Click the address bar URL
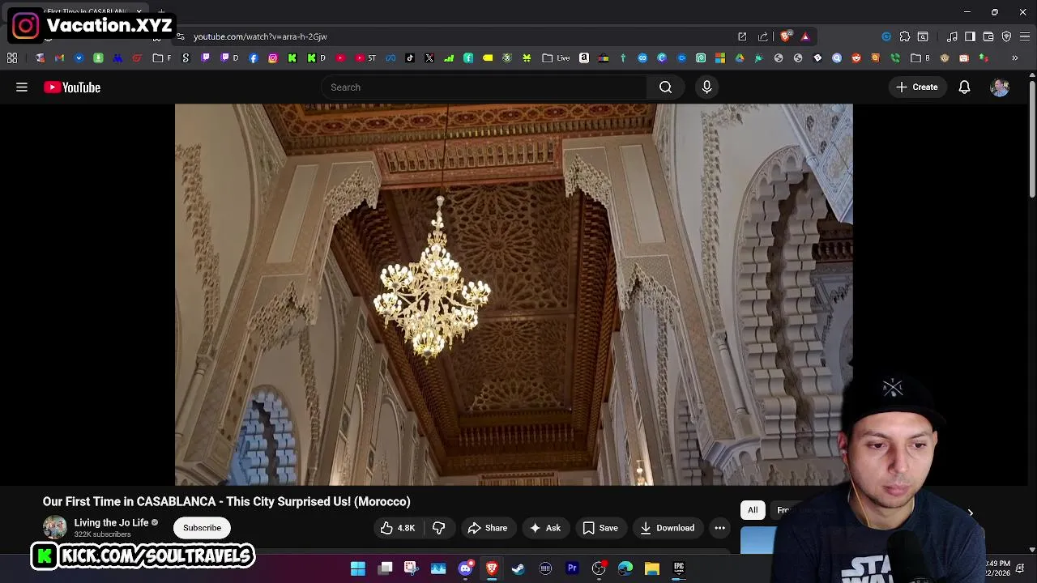The height and width of the screenshot is (583, 1037). tap(260, 36)
